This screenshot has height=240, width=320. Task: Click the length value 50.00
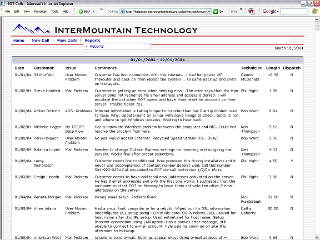273,208
